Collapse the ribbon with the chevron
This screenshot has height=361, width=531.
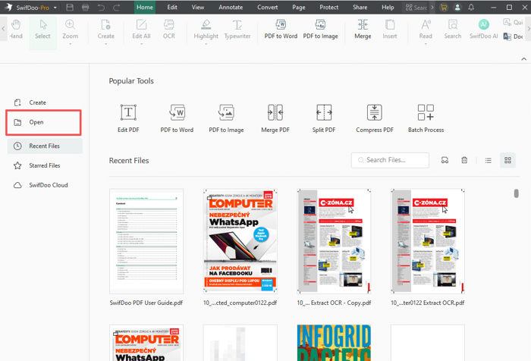pos(523,59)
